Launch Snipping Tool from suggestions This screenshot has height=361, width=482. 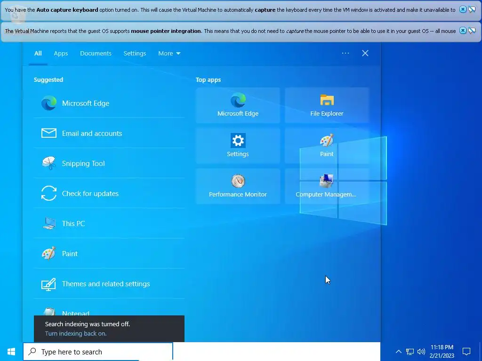(109, 163)
